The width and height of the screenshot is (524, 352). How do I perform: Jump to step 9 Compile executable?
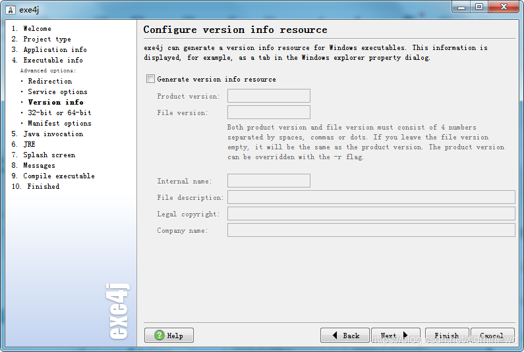(x=53, y=176)
